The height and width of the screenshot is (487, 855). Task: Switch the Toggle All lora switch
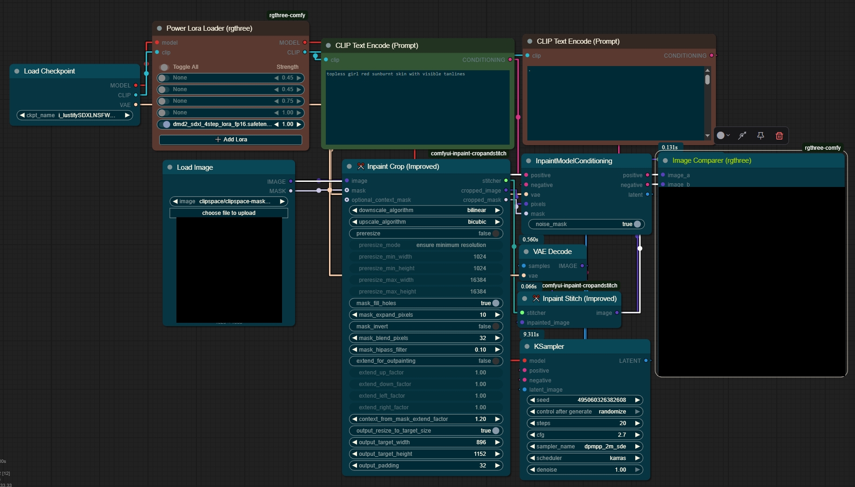click(x=164, y=67)
